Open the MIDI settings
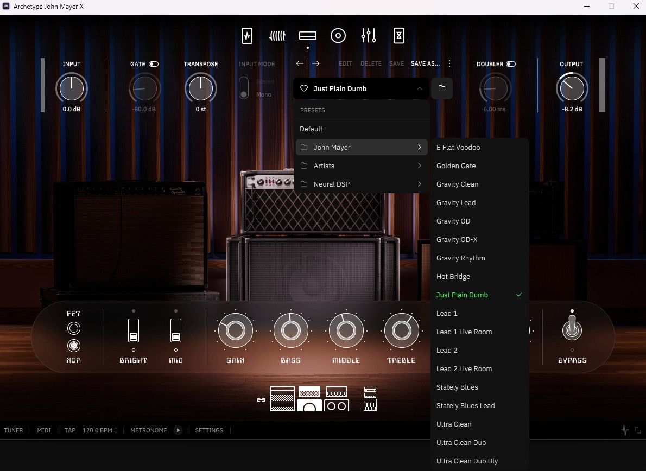This screenshot has height=471, width=646. point(44,430)
